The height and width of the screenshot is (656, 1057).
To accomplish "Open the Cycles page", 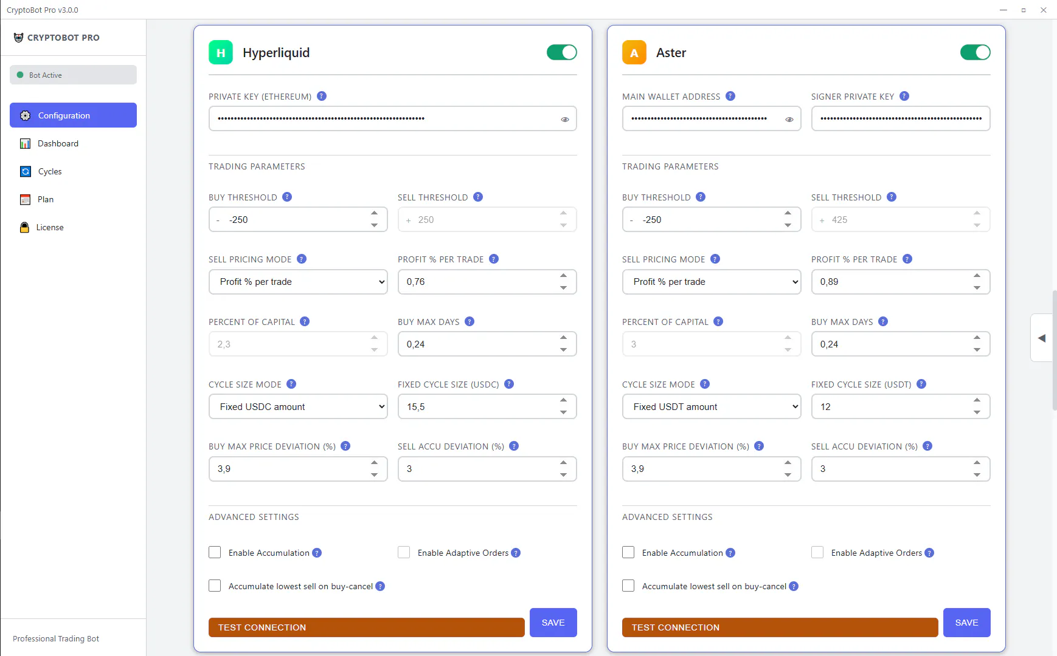I will pyautogui.click(x=73, y=171).
